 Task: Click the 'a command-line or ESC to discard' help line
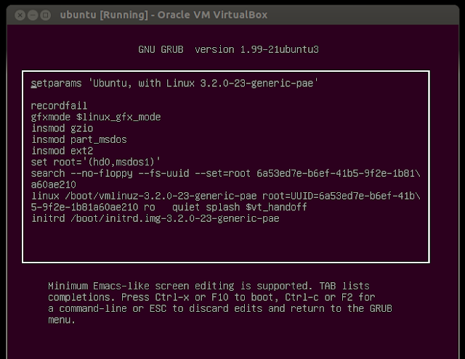coord(220,308)
